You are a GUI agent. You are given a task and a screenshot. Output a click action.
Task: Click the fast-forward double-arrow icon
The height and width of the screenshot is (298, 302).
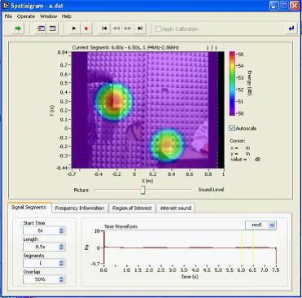tap(129, 28)
